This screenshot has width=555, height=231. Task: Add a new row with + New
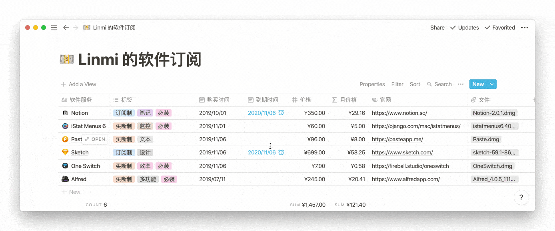pyautogui.click(x=71, y=192)
